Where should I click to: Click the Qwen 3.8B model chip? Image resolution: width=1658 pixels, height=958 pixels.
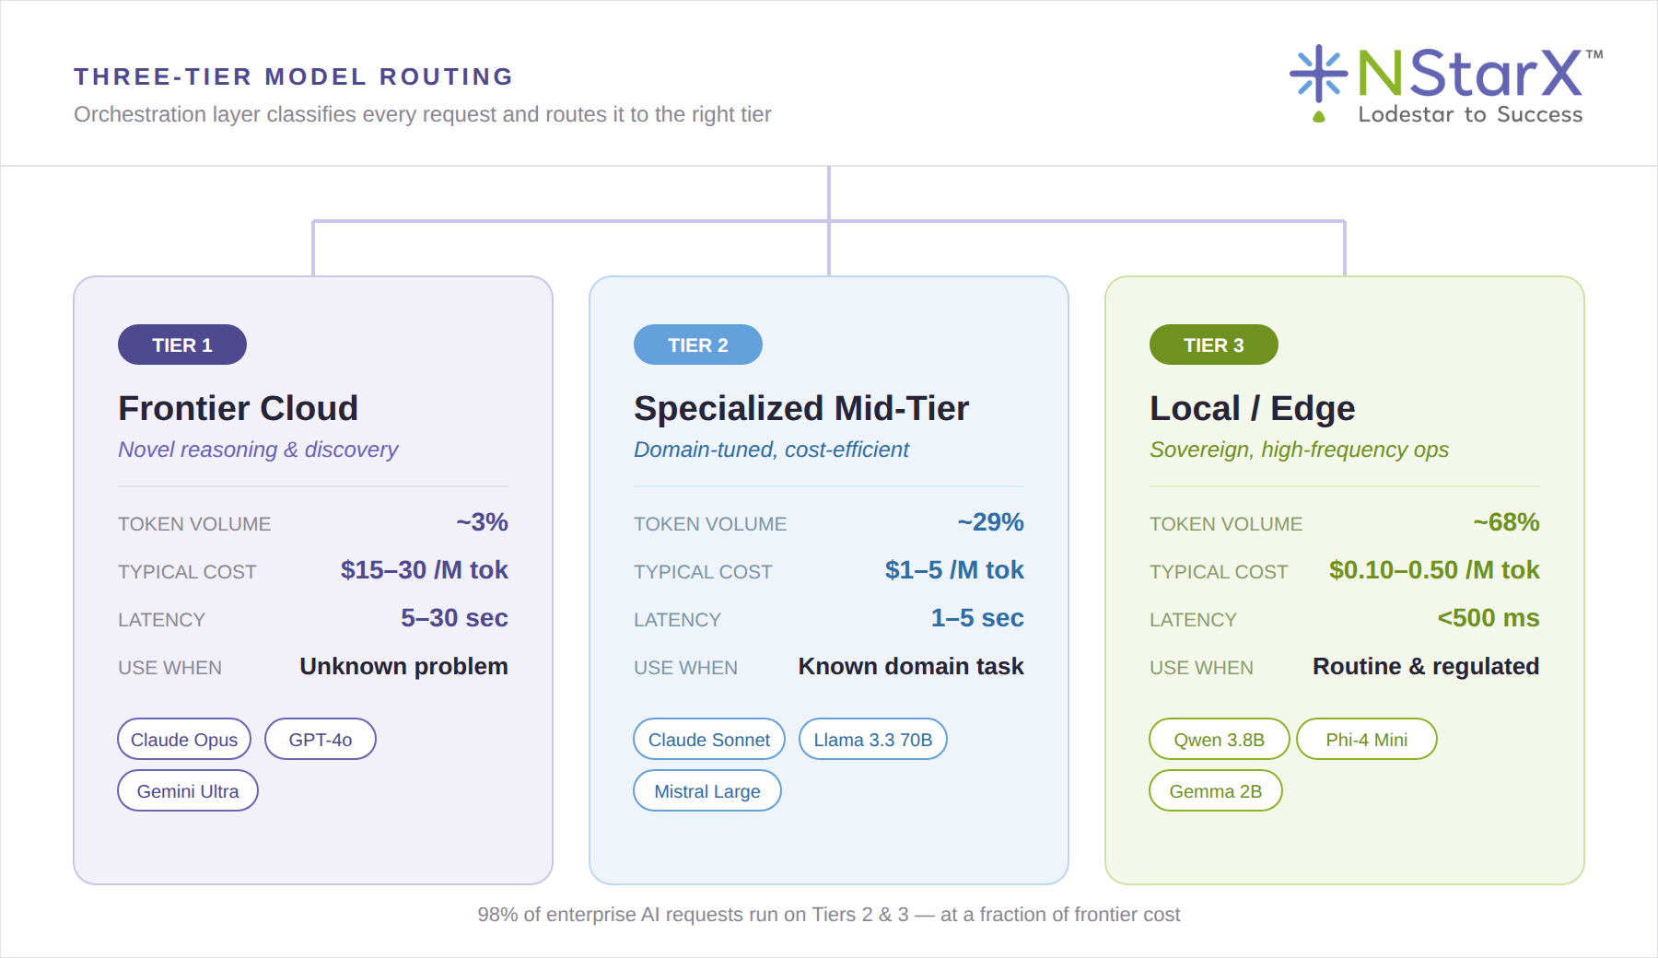point(1220,739)
